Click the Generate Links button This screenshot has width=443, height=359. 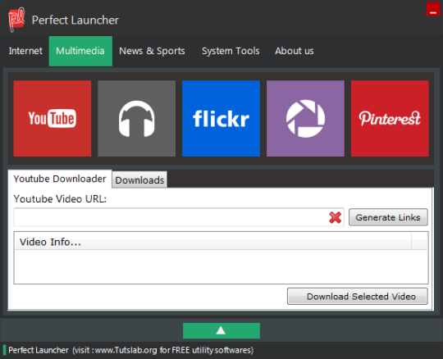[388, 217]
